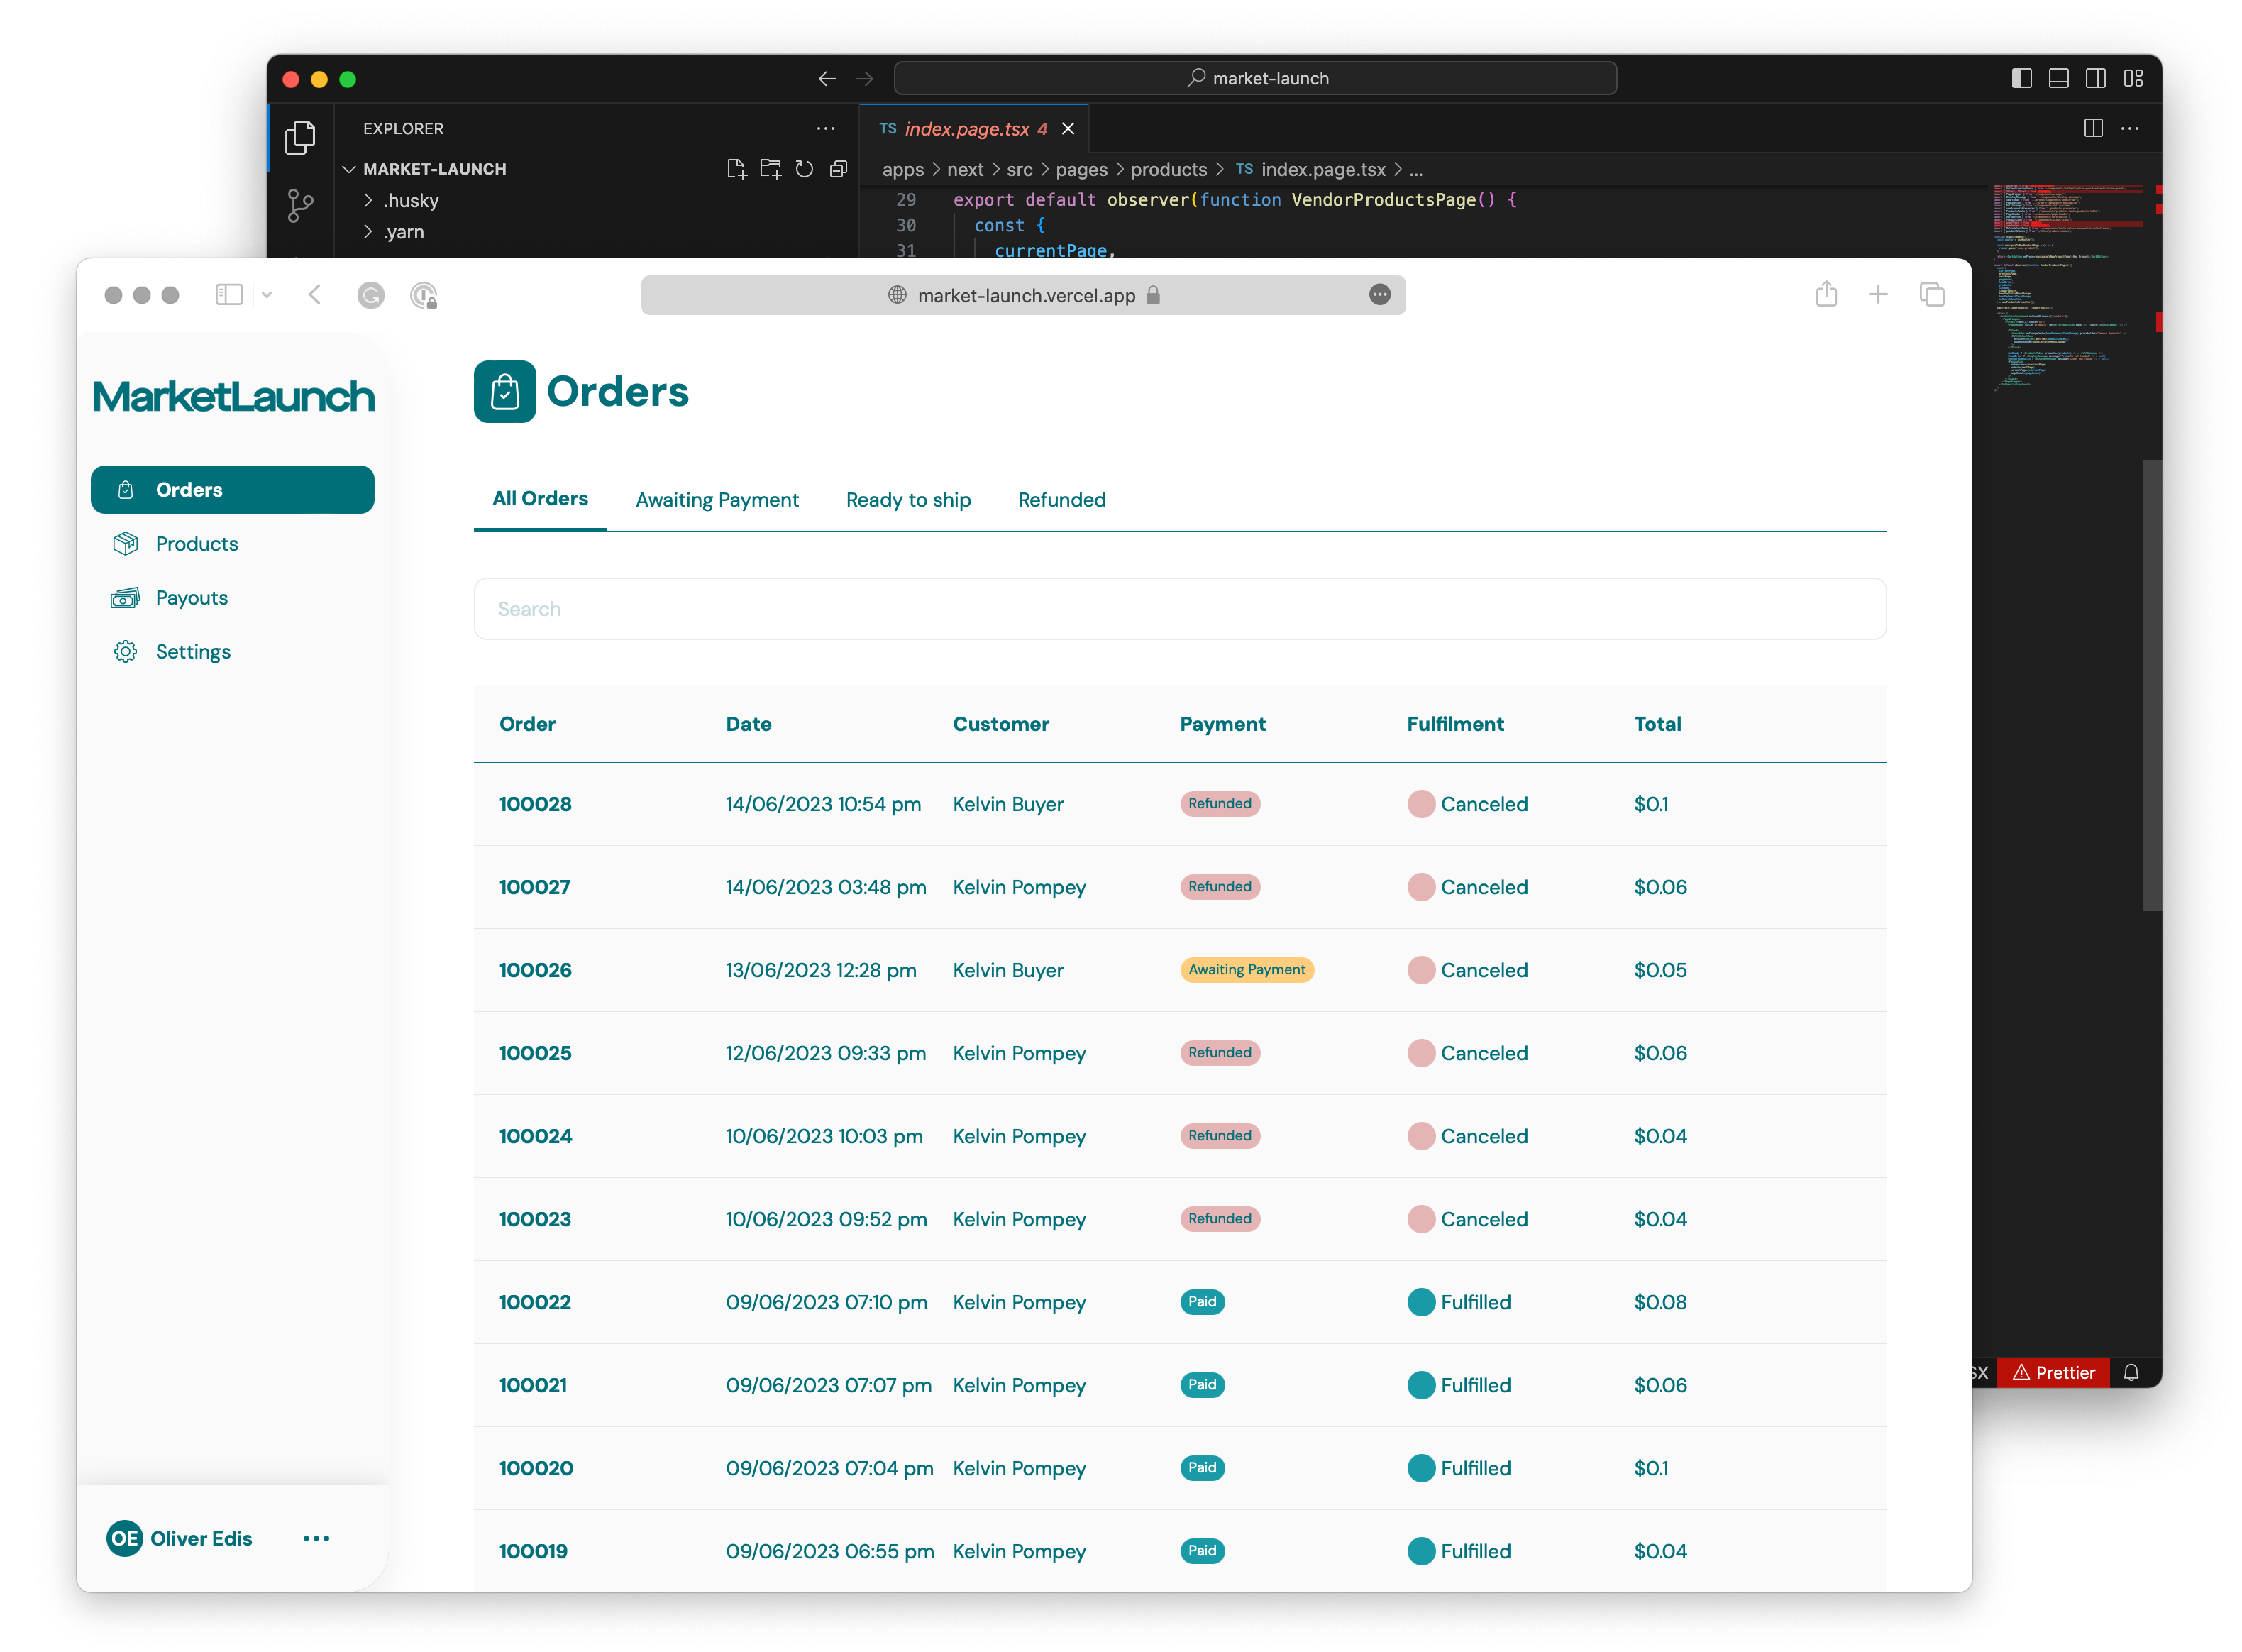Expand the .yarn folder
Image resolution: width=2242 pixels, height=1652 pixels.
[403, 231]
